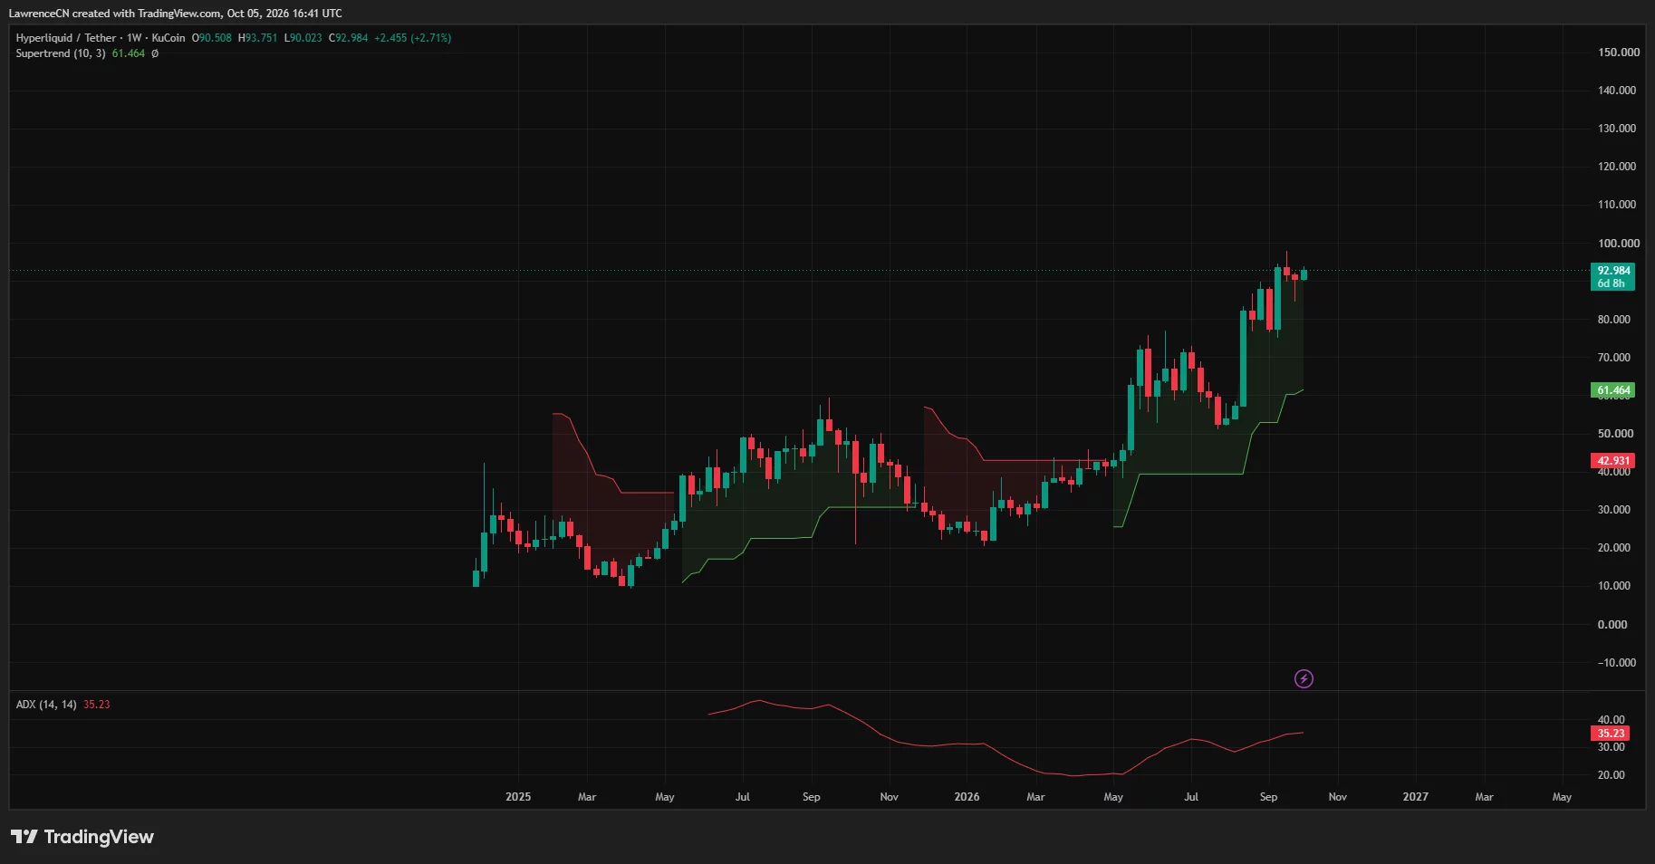
Task: Click the 0.000 price scale label
Action: point(1612,625)
